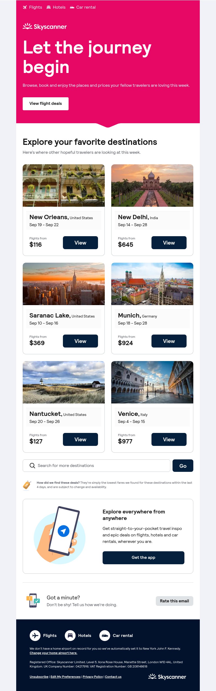Click the phone survey icon beside Got a minute
The width and height of the screenshot is (216, 691).
[x=33, y=600]
